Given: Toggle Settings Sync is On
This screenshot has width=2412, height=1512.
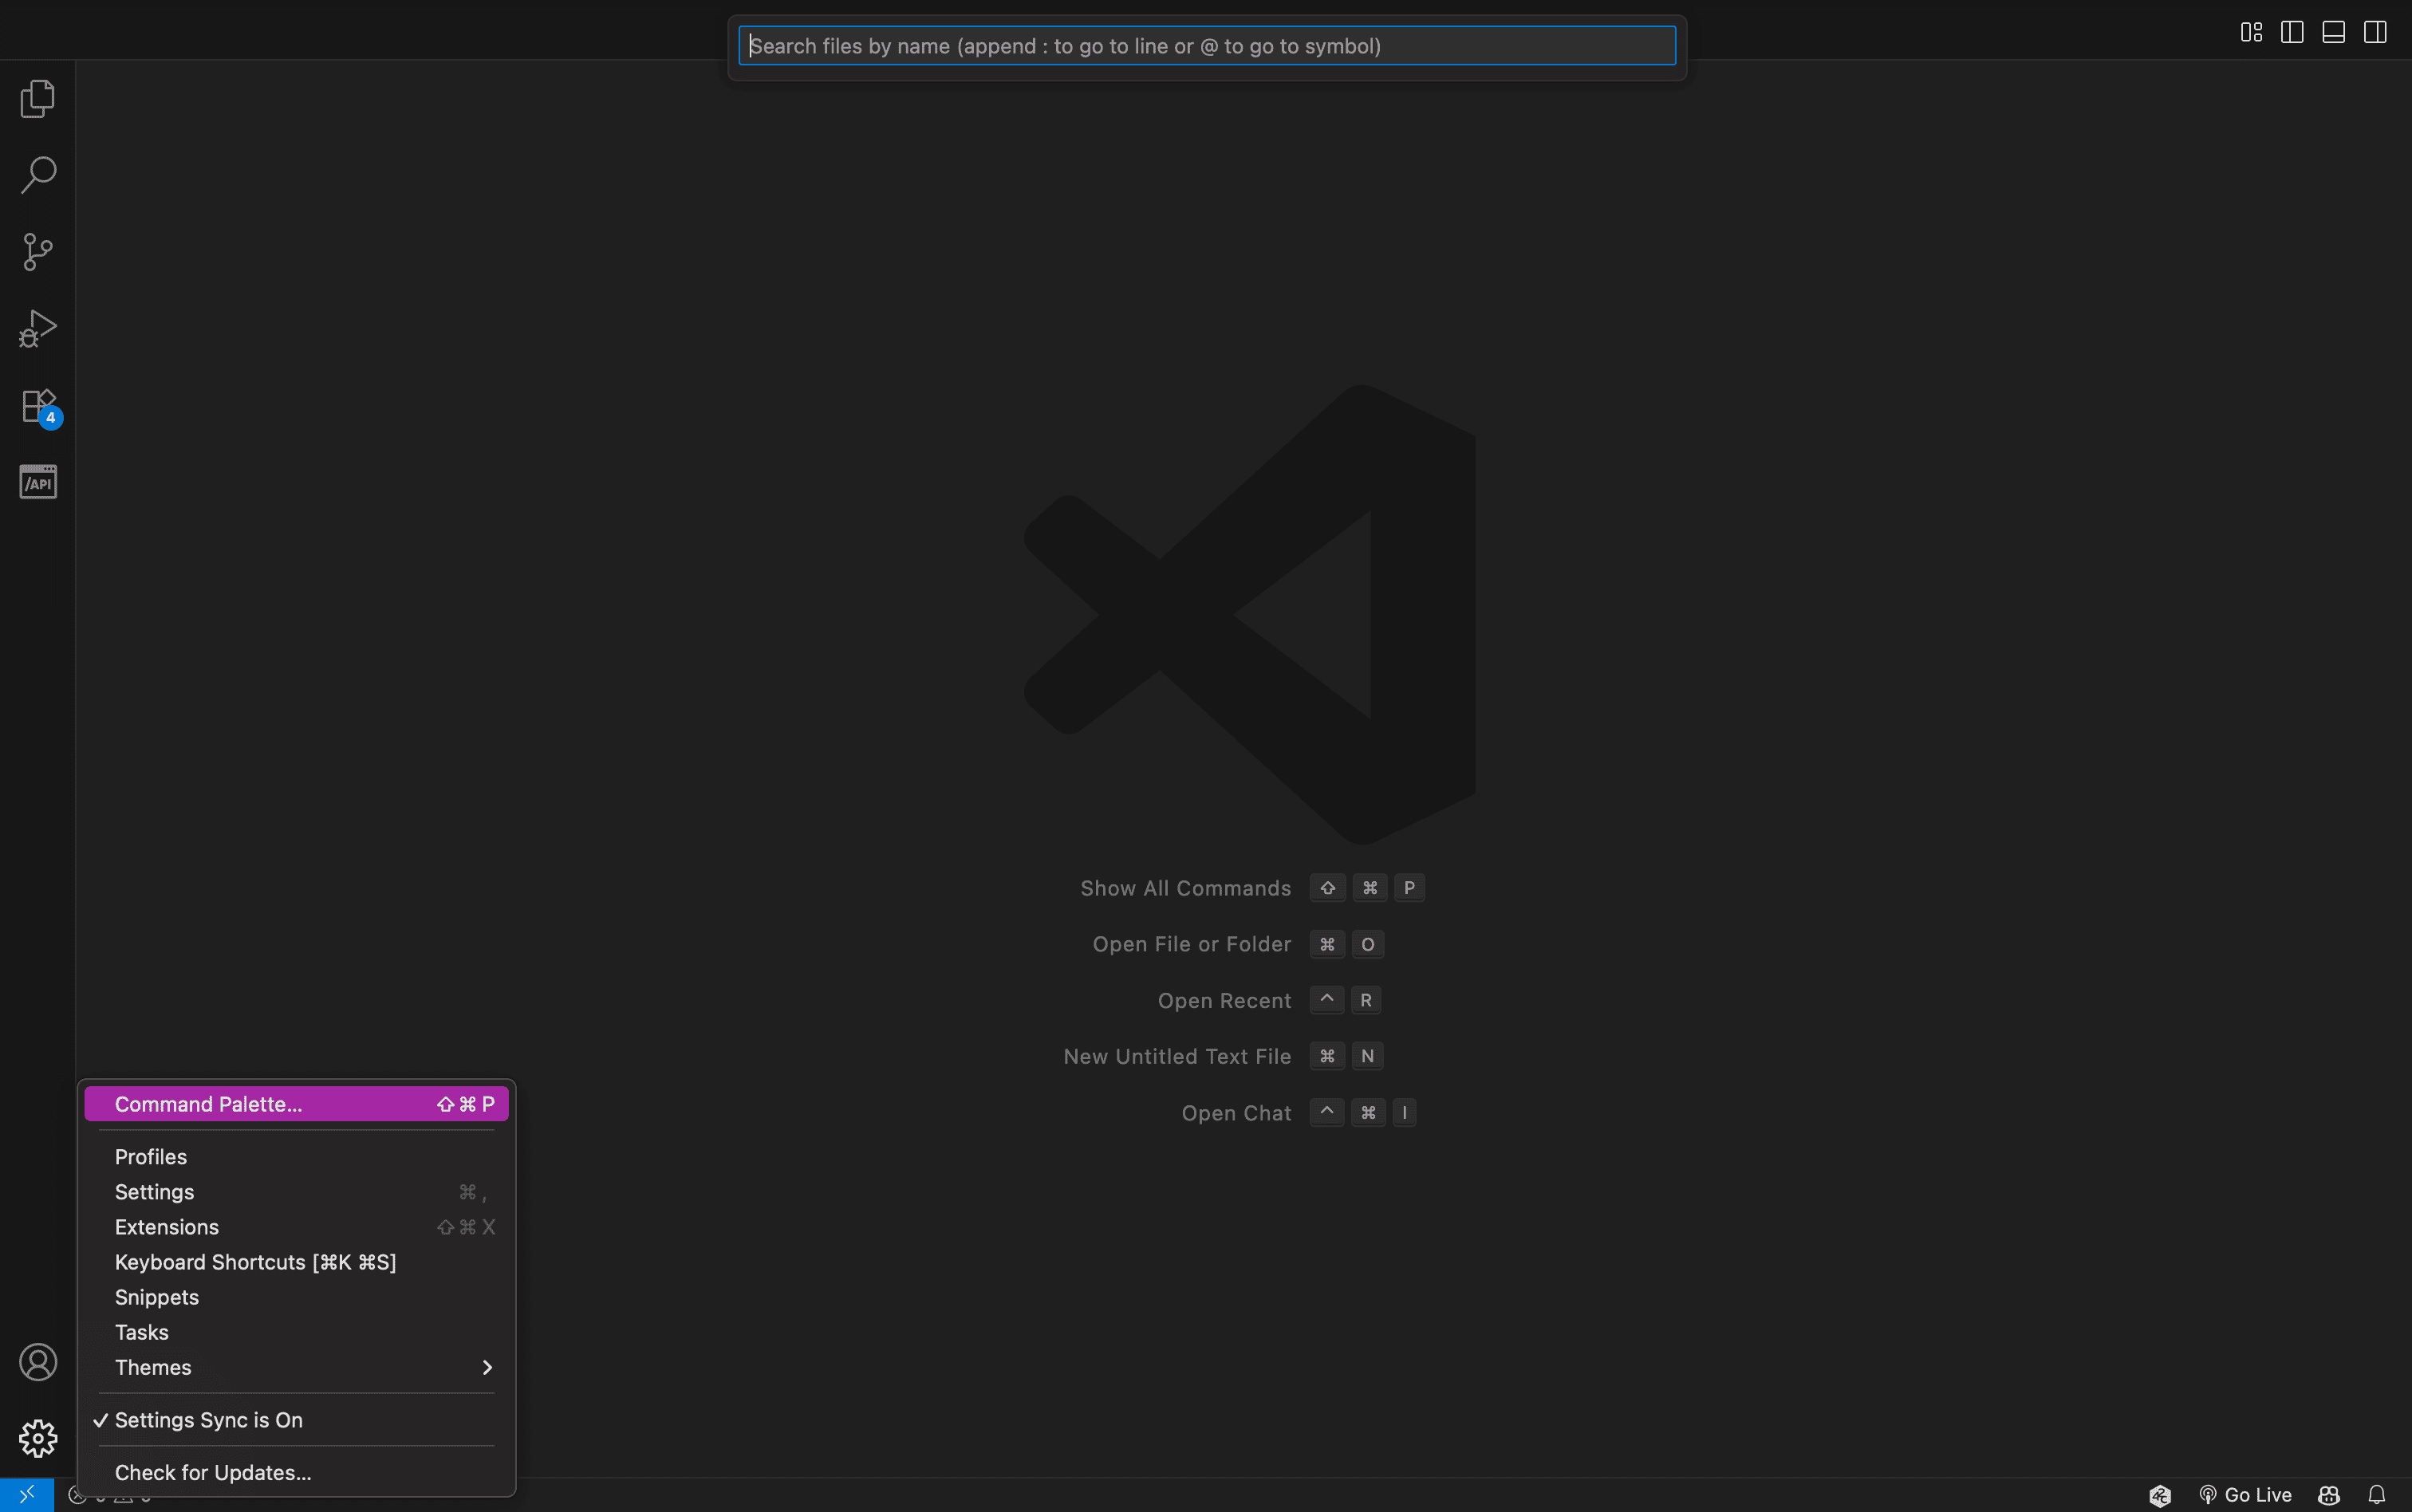Looking at the screenshot, I should coord(208,1420).
